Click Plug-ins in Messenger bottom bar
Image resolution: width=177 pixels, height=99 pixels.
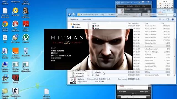coord(123,92)
